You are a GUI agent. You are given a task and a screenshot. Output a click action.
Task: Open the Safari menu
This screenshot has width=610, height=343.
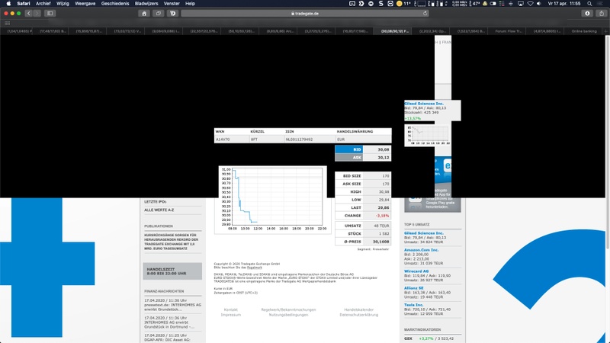(24, 4)
